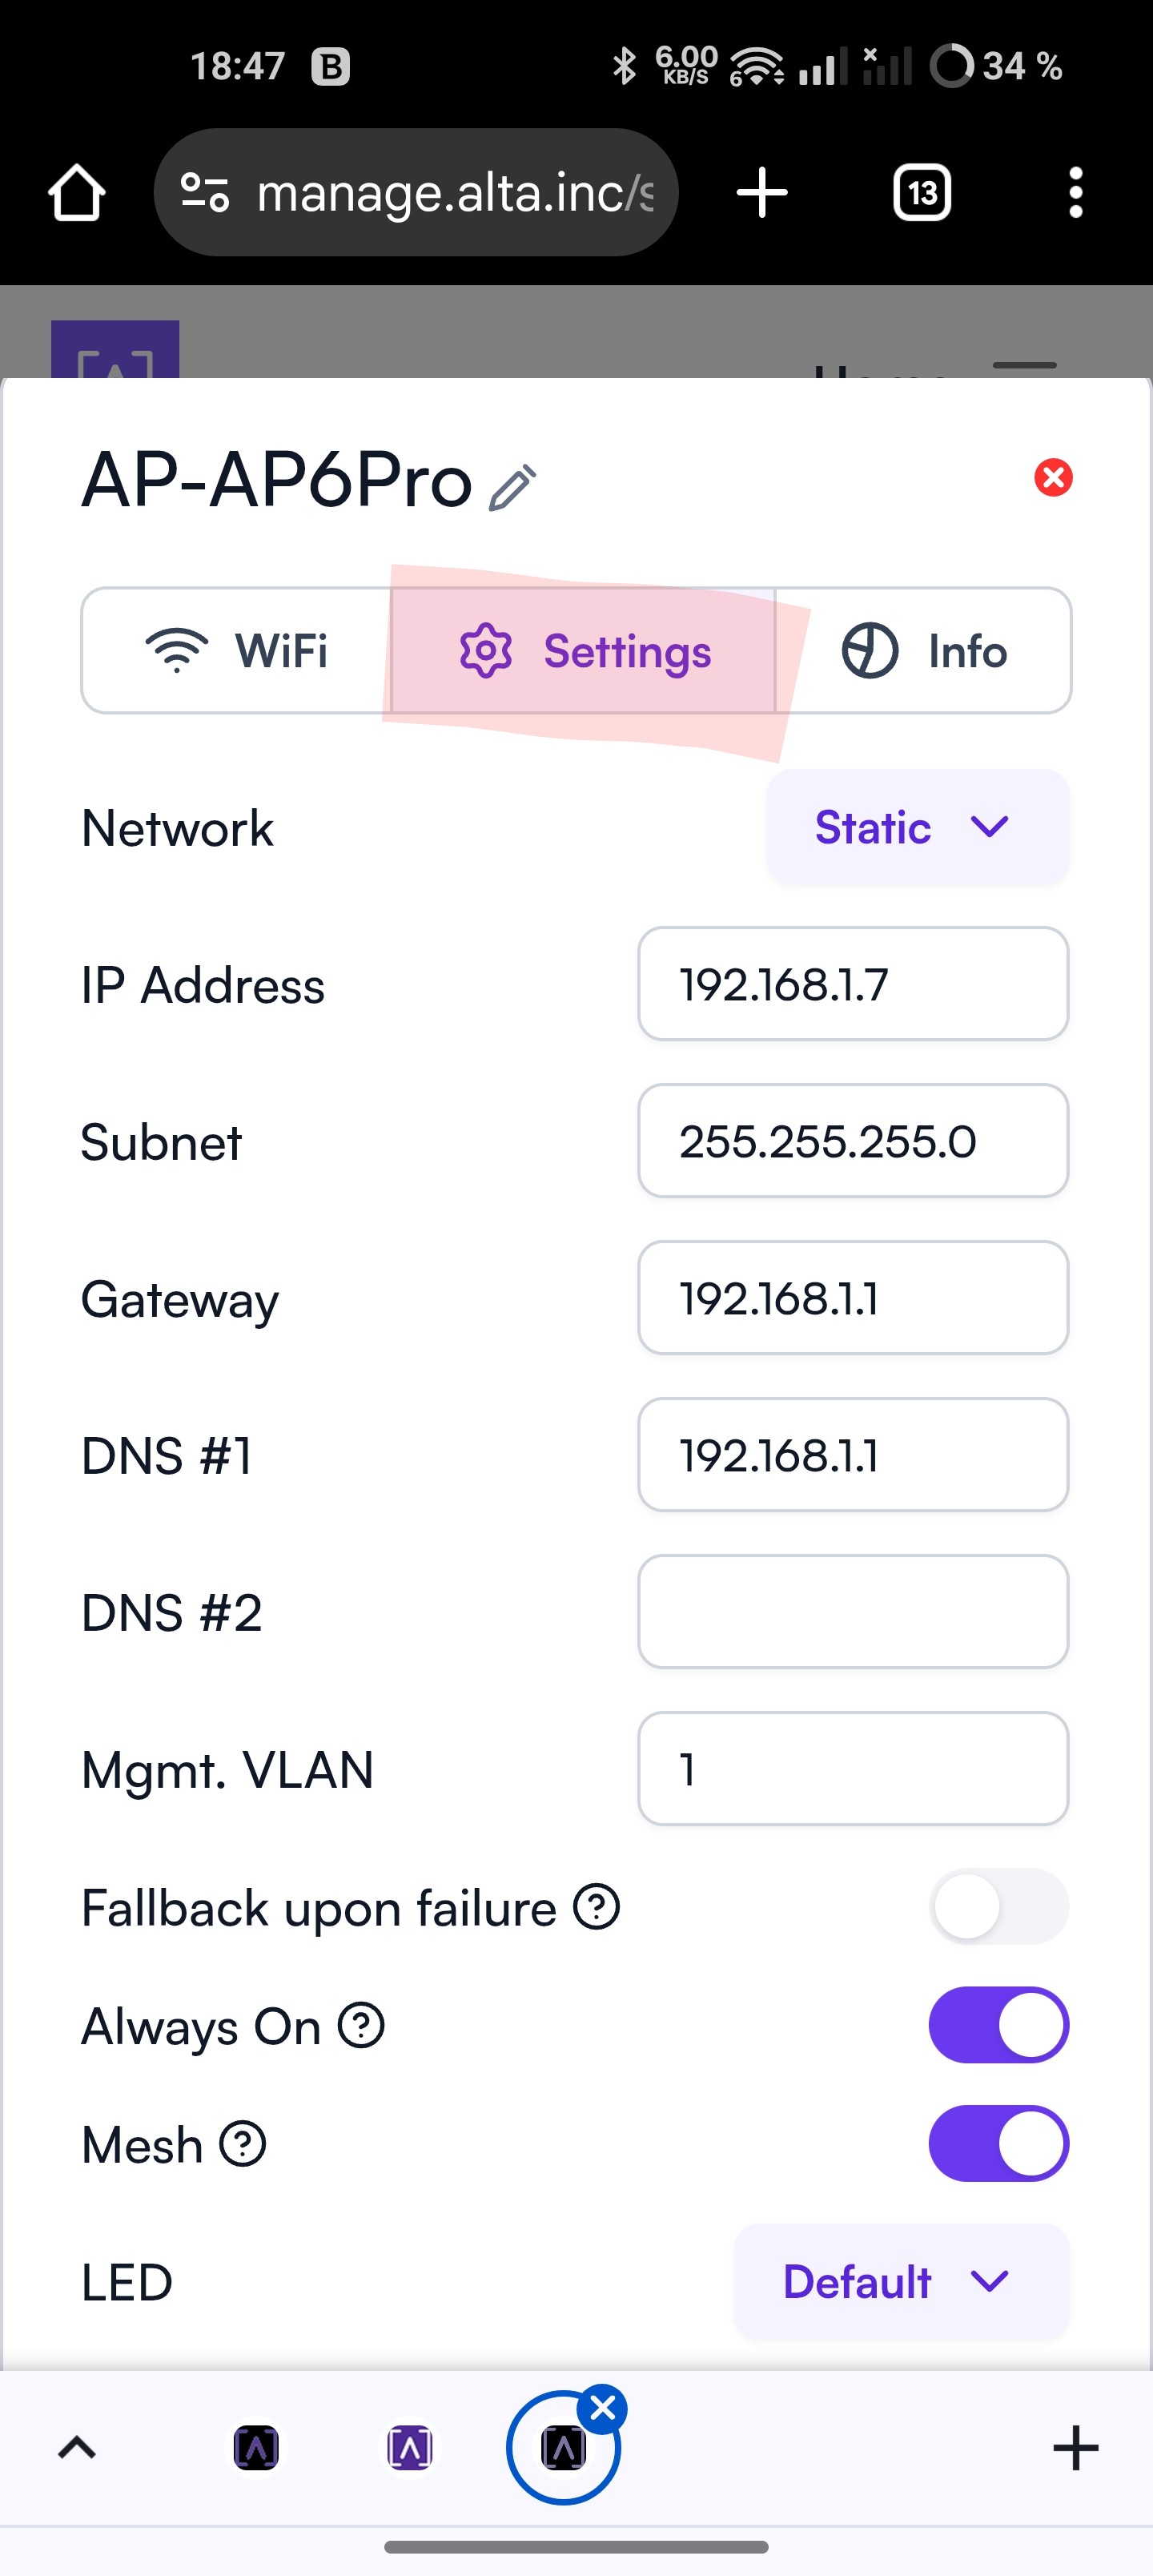Close the device panel with red X

click(x=1053, y=477)
